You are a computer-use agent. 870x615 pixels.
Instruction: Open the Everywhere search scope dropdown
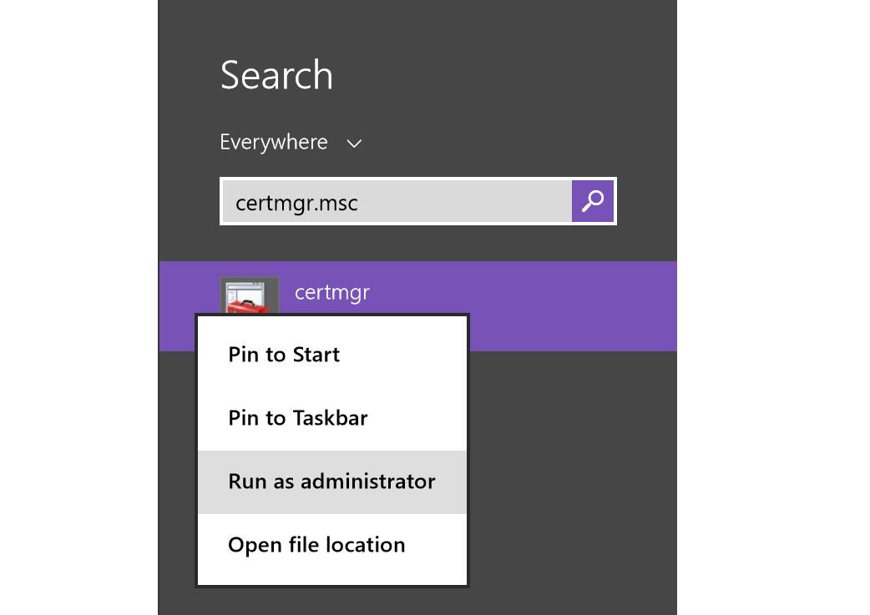tap(291, 143)
